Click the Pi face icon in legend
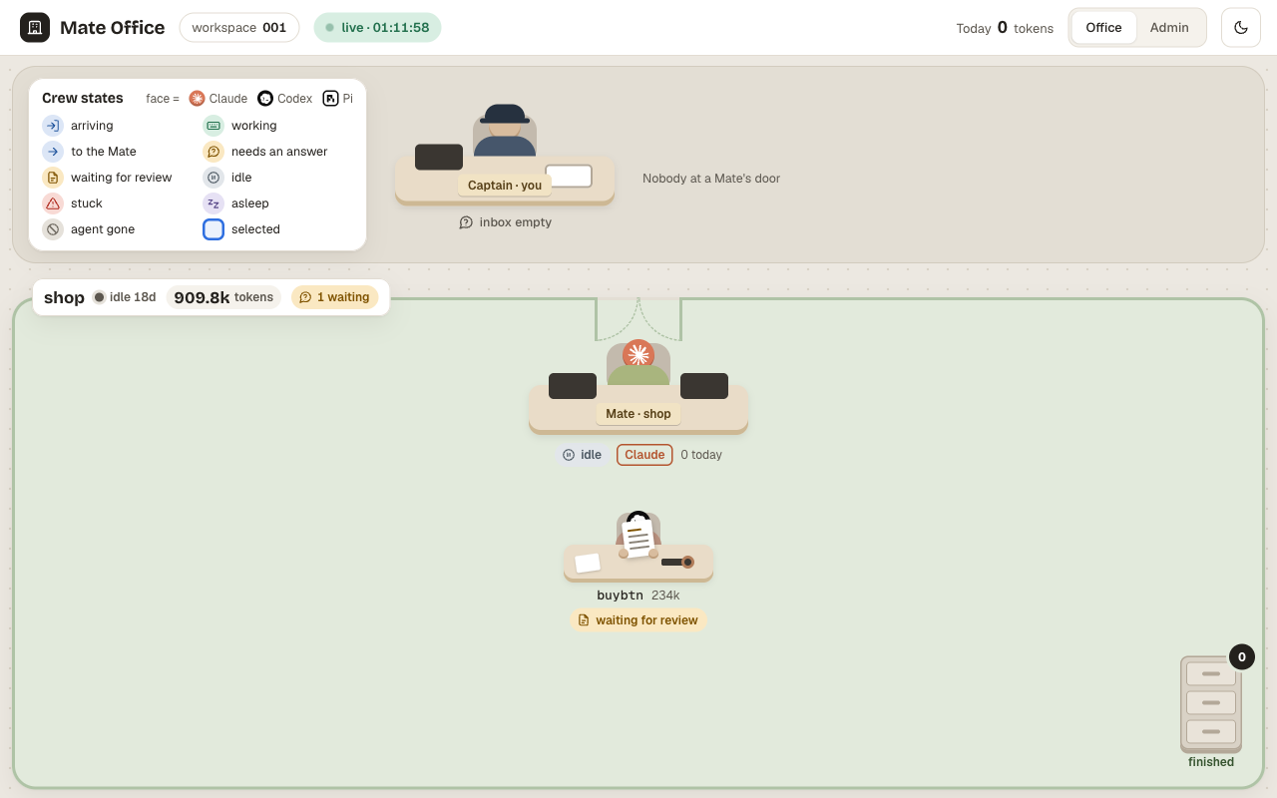 [330, 98]
